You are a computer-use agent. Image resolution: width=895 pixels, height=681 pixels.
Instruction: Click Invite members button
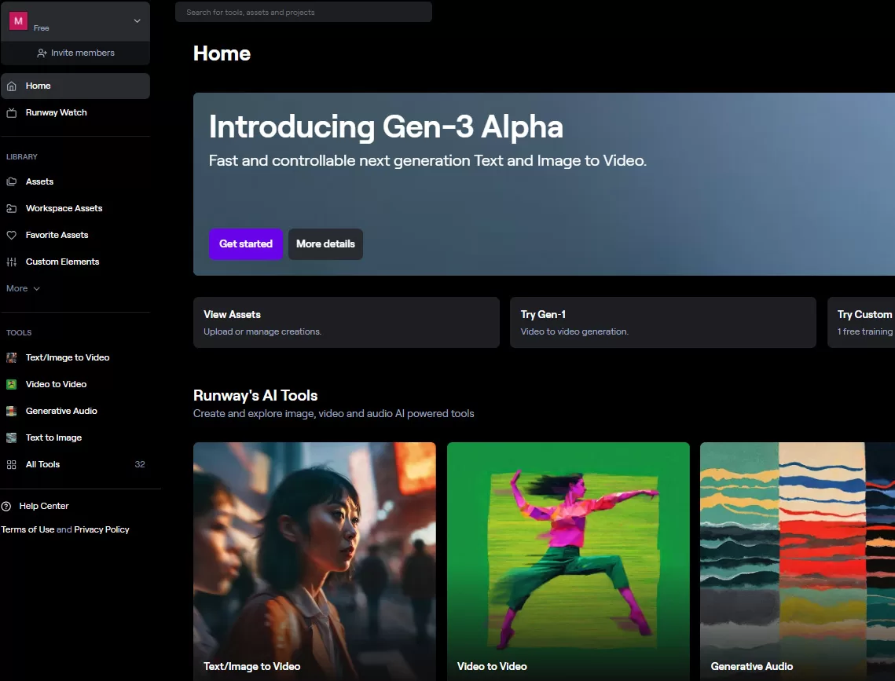(75, 53)
